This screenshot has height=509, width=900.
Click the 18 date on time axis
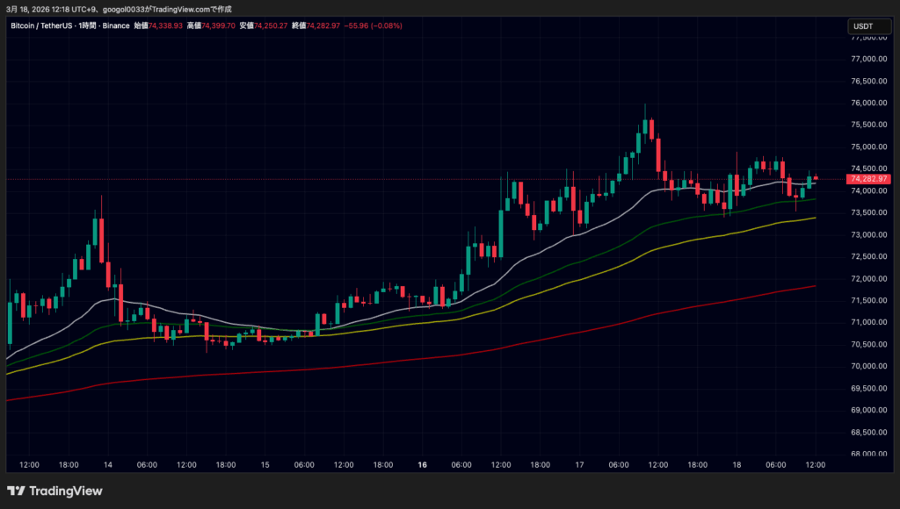737,465
